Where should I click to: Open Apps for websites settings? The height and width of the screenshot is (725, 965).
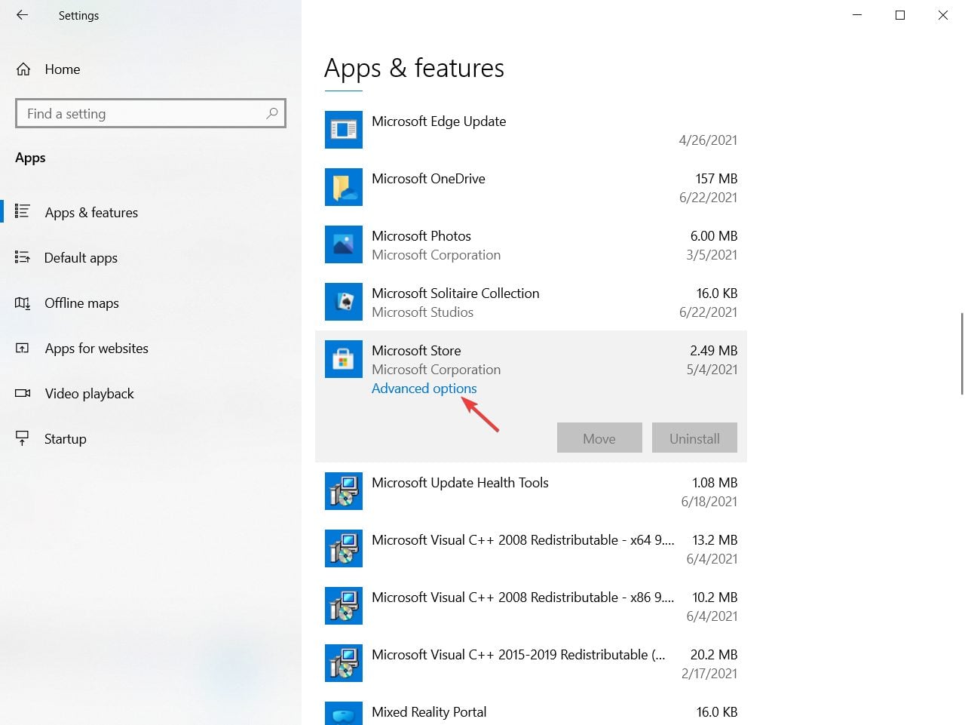point(96,348)
